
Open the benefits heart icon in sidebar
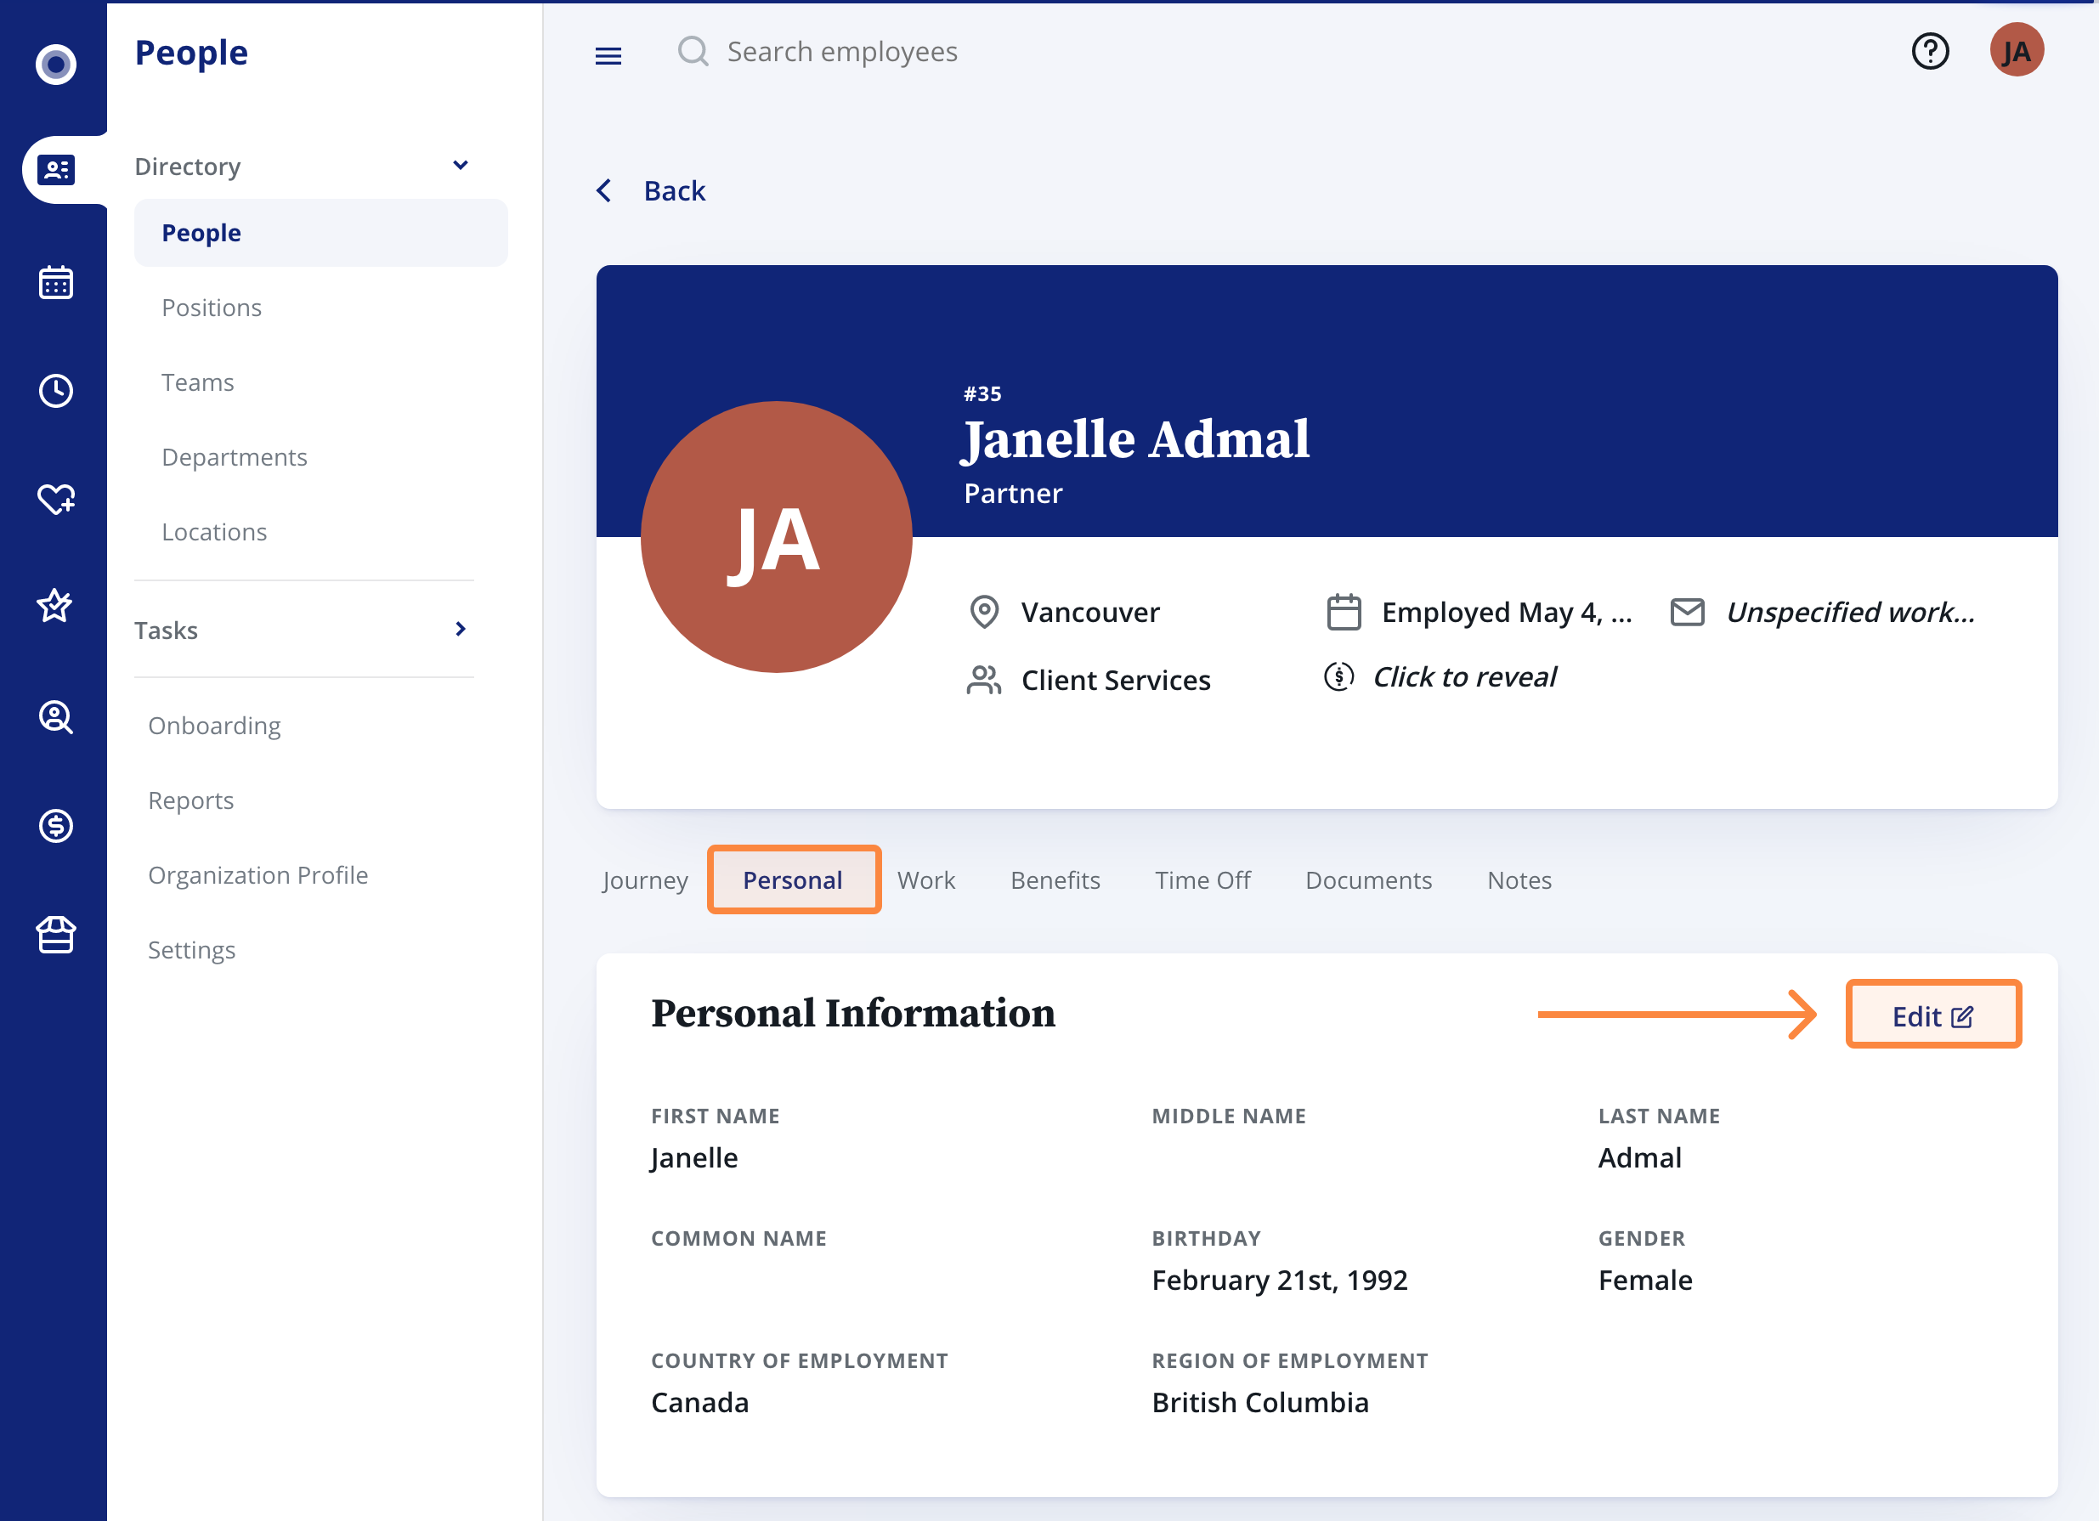(x=55, y=500)
